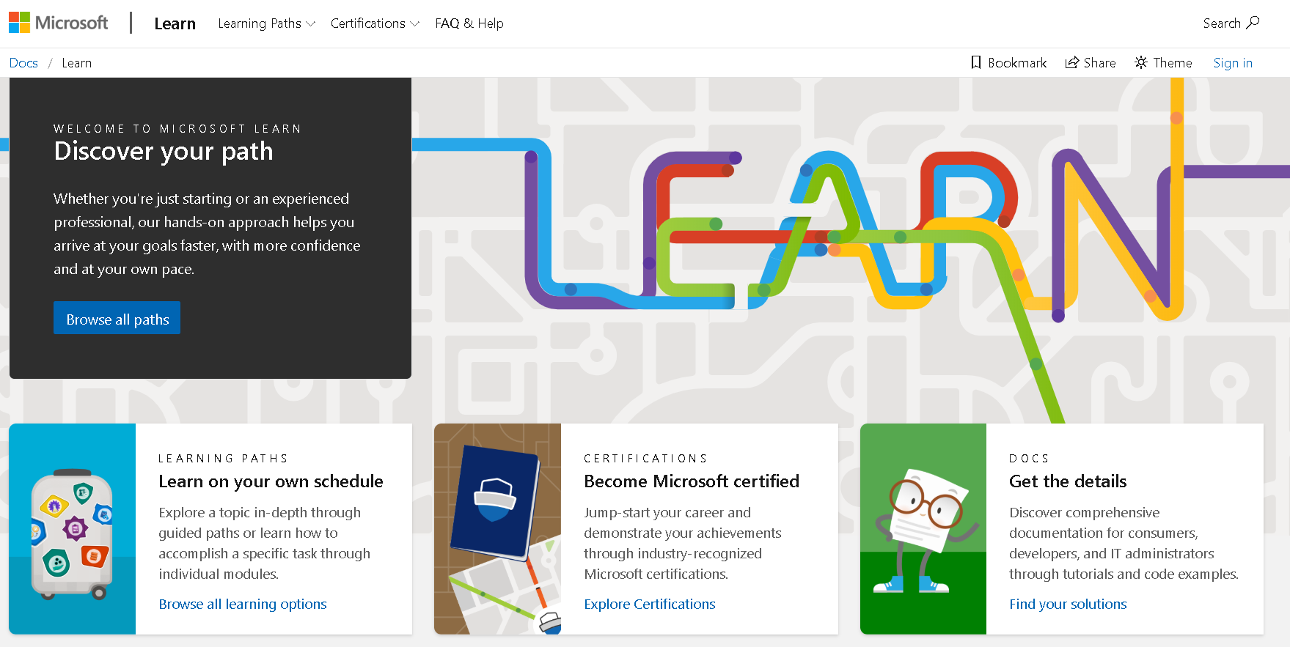Click the Become Microsoft certified heading
Image resolution: width=1290 pixels, height=647 pixels.
pos(691,481)
